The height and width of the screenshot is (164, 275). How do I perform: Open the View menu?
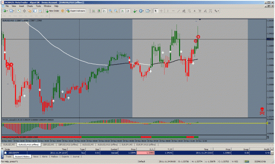click(x=14, y=6)
